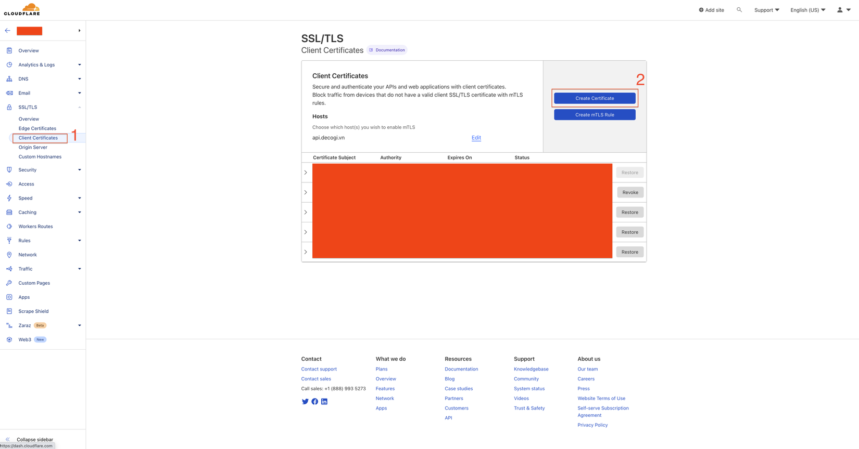Click the Scrape Shield sidebar icon
Screen dimensions: 859x449
[9, 311]
